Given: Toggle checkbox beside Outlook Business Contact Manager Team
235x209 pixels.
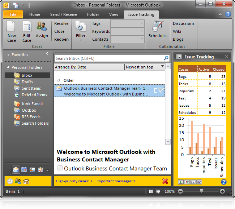Looking at the screenshot, I should coord(60,168).
